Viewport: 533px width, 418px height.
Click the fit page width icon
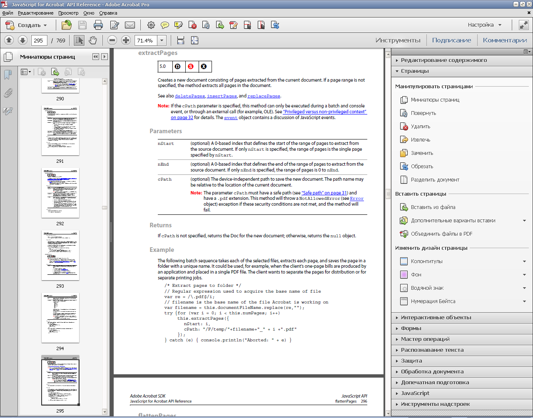point(181,40)
